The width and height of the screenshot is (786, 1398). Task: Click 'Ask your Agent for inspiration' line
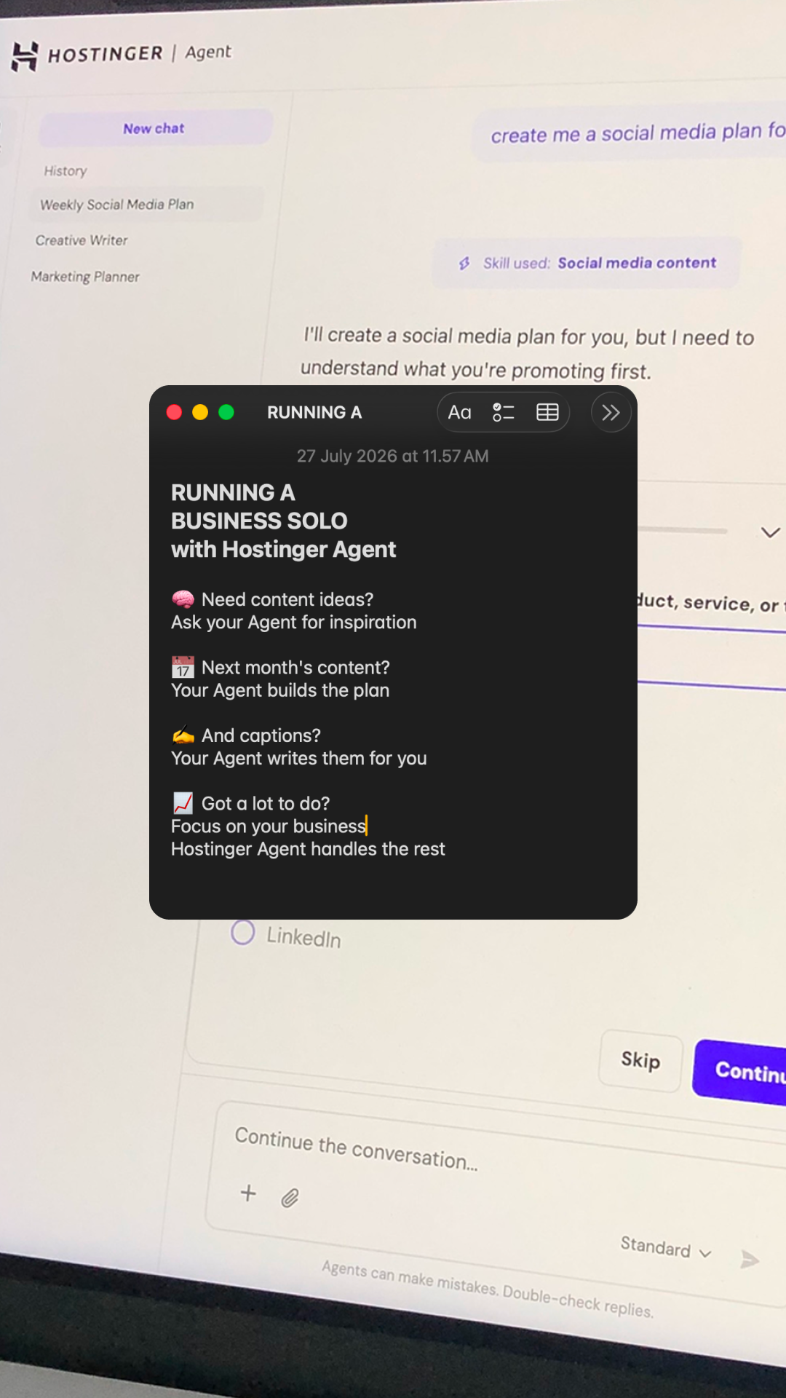click(x=294, y=623)
